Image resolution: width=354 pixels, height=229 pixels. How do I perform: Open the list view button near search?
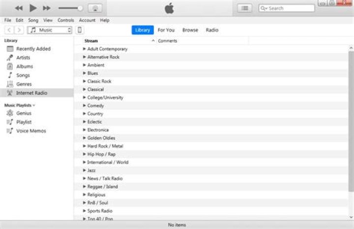point(245,8)
